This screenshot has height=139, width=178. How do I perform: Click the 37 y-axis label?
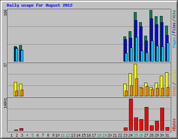pos(5,65)
